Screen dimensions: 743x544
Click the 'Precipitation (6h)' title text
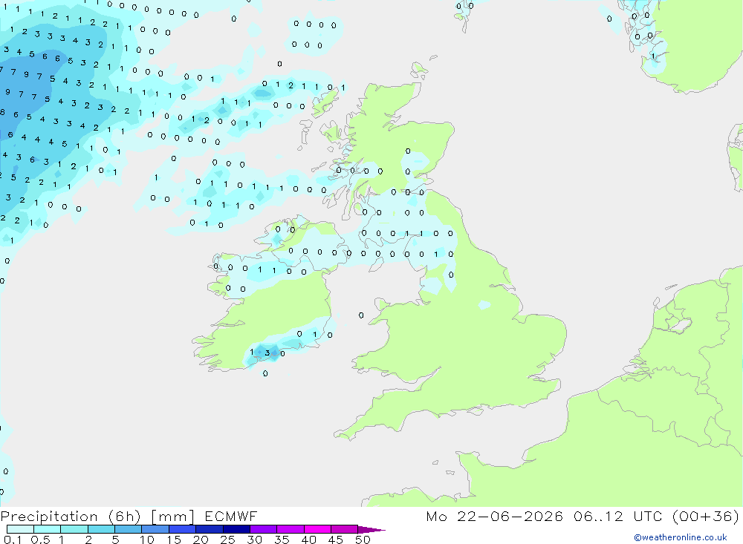point(71,517)
